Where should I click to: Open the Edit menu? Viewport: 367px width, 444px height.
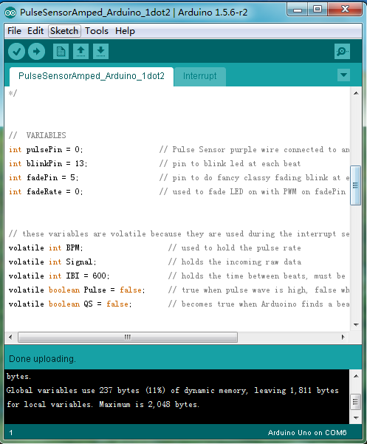(35, 30)
